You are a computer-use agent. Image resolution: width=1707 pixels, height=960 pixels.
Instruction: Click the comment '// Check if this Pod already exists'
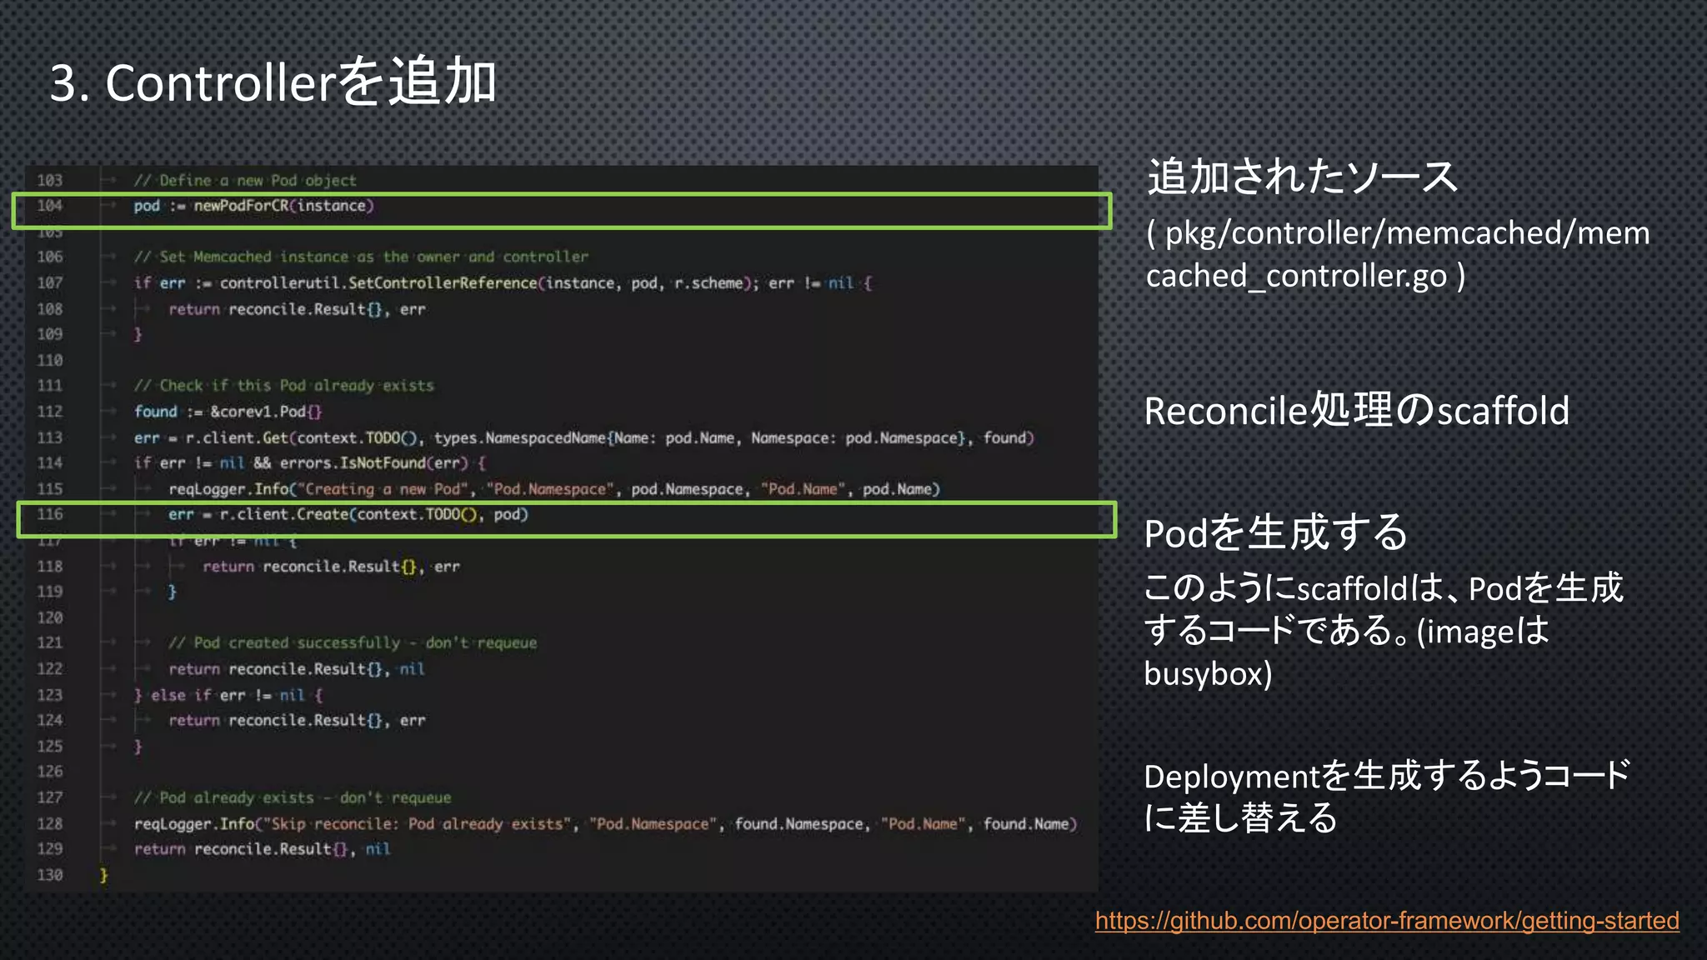[x=284, y=386]
